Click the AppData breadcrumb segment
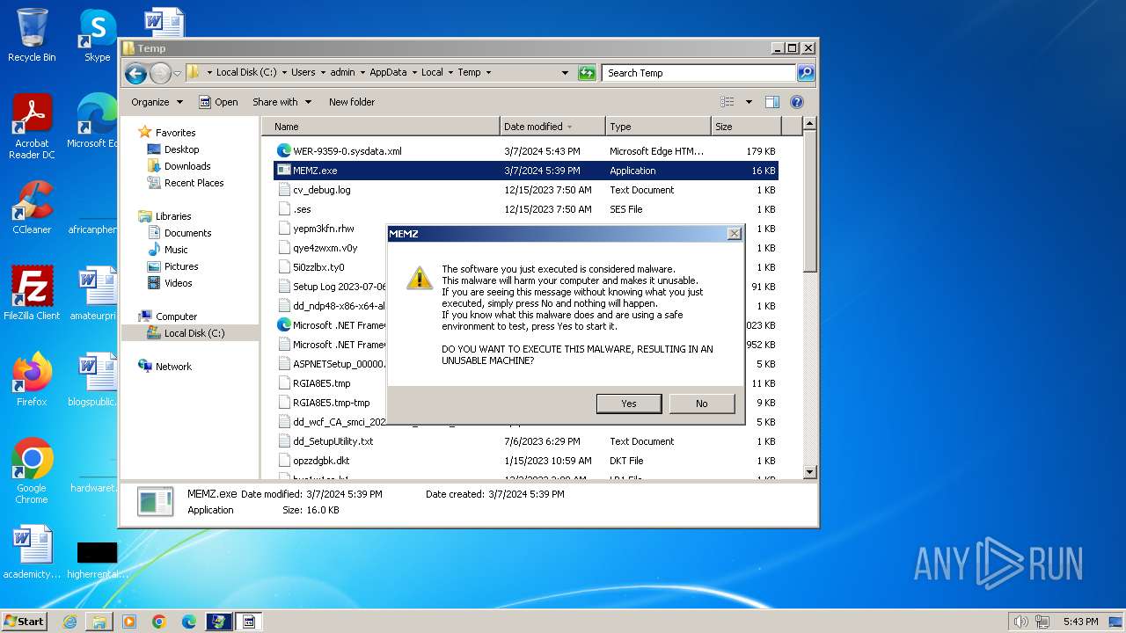 [x=388, y=73]
